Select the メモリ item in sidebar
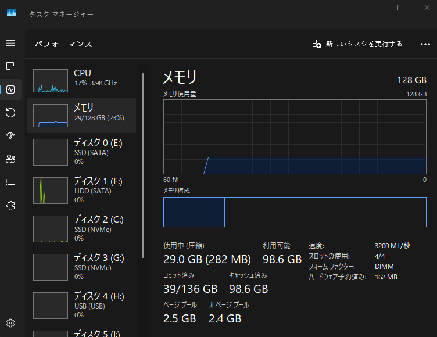Screen dimensions: 437x337 point(81,115)
